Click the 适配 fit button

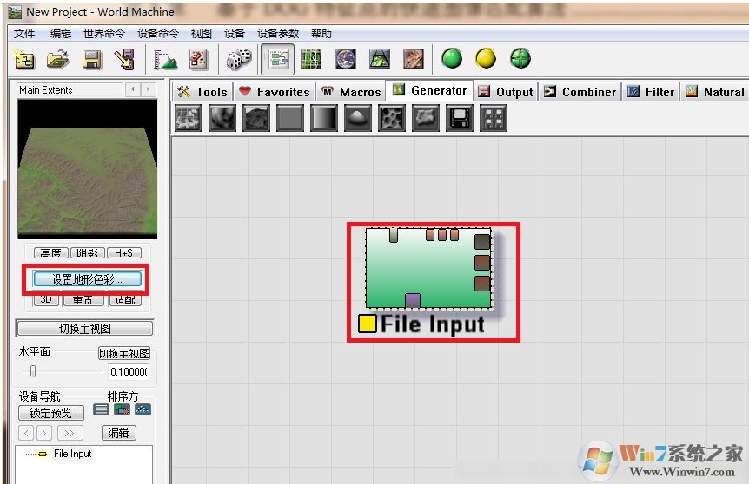(124, 300)
